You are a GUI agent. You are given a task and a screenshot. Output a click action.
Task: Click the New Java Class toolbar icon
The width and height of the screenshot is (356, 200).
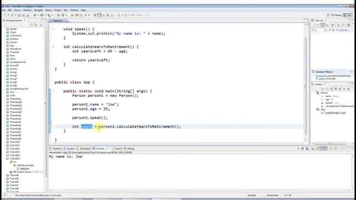click(63, 15)
